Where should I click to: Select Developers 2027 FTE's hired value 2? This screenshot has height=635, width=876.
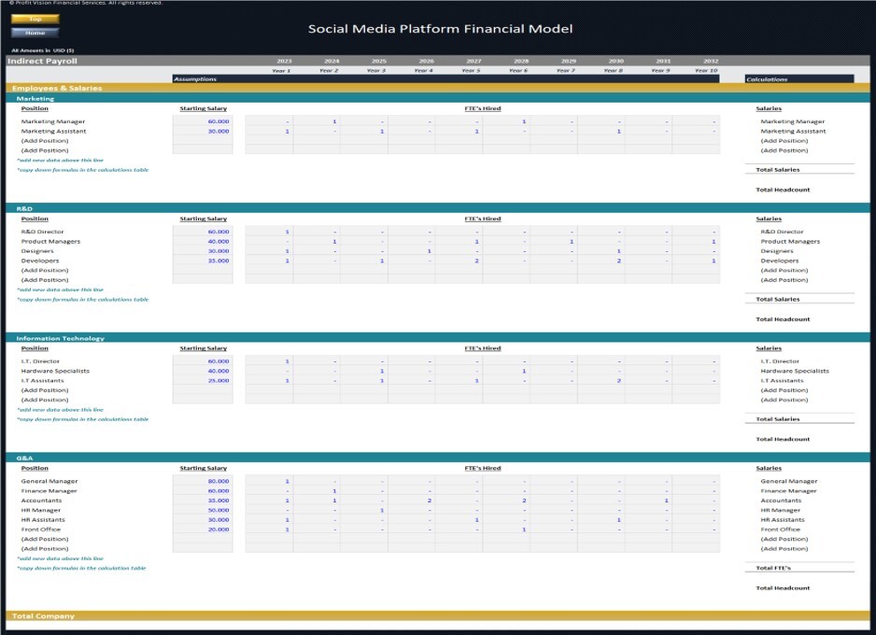[x=459, y=261]
